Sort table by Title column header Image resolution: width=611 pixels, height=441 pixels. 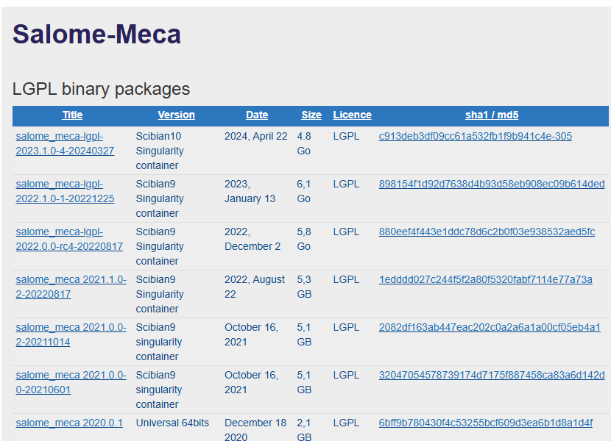(x=72, y=115)
